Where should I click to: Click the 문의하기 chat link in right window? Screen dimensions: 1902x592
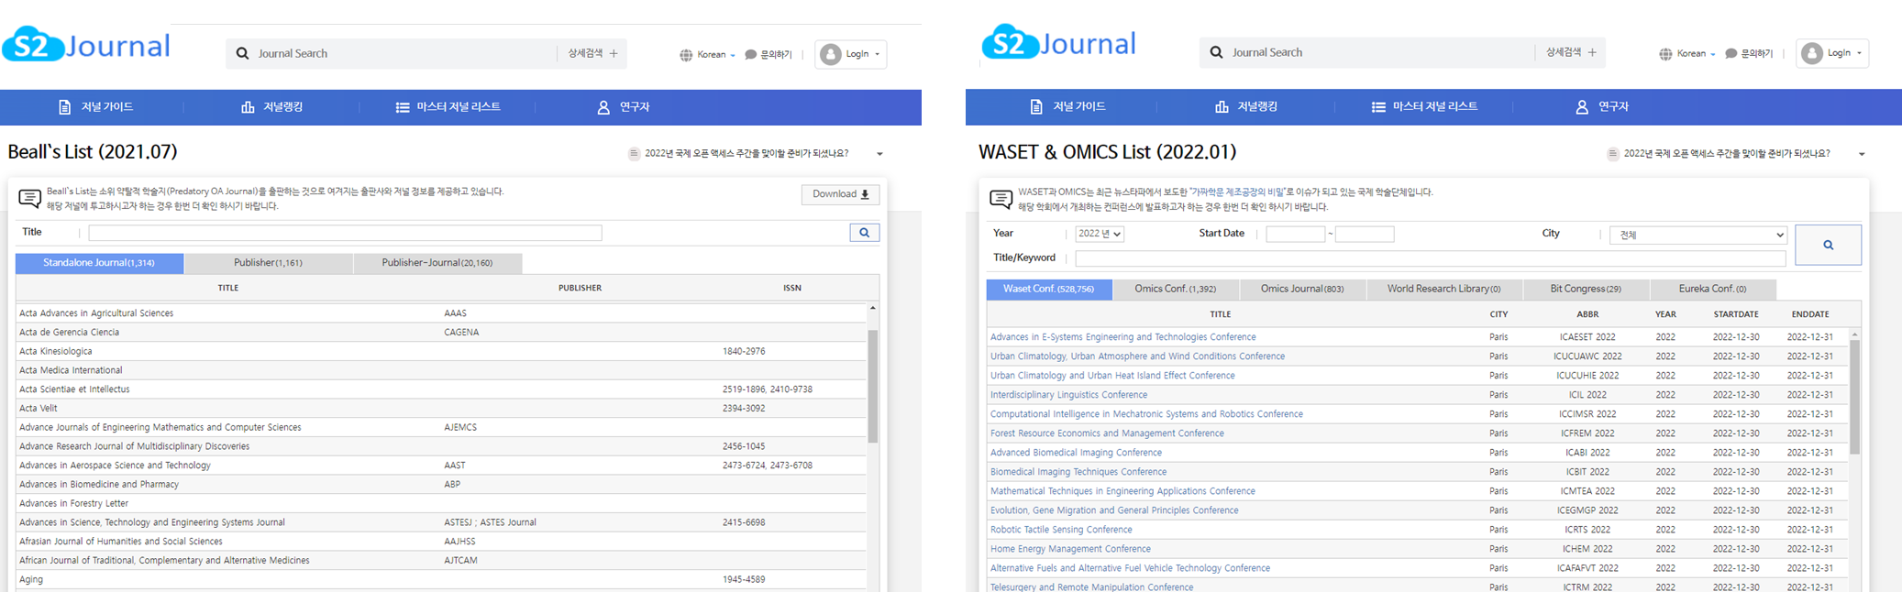click(x=1749, y=53)
